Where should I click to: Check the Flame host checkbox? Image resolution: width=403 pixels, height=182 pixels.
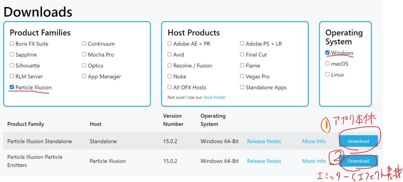click(x=242, y=65)
